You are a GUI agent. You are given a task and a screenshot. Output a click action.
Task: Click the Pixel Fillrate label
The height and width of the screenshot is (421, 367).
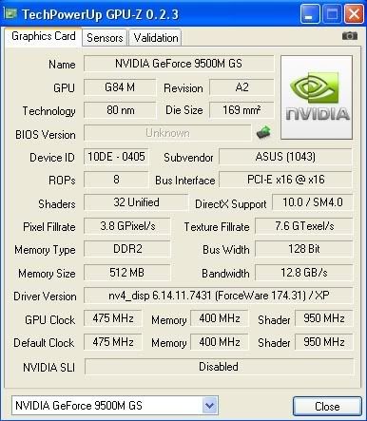49,227
